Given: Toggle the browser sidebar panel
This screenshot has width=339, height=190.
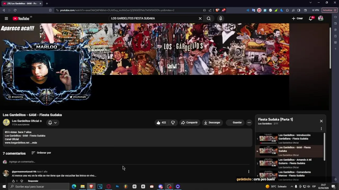Looking at the screenshot, I should point(298,10).
